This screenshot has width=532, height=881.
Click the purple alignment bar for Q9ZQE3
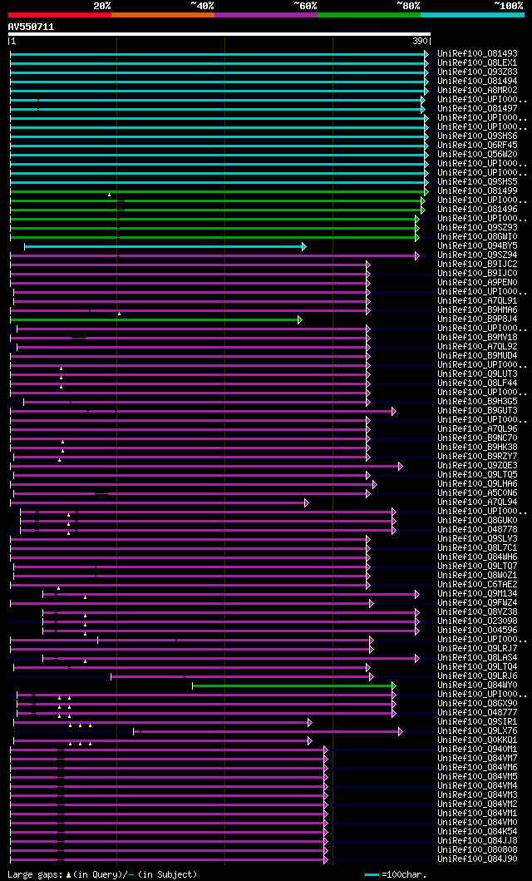coord(206,467)
